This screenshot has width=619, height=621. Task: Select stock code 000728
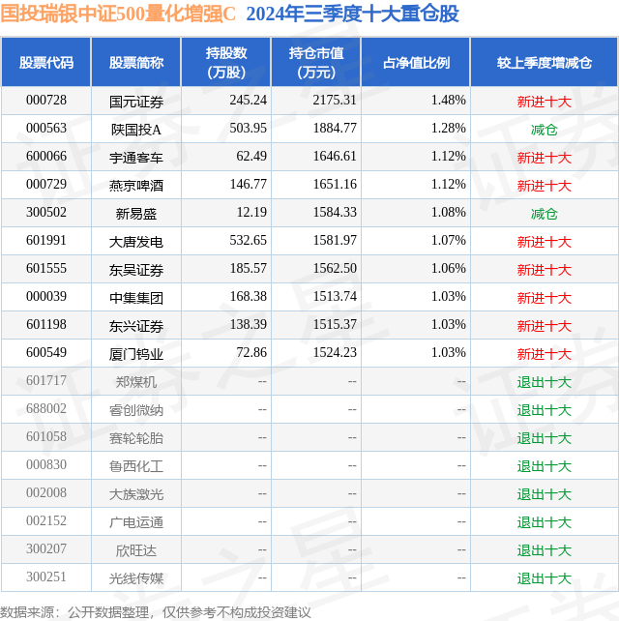pyautogui.click(x=45, y=101)
